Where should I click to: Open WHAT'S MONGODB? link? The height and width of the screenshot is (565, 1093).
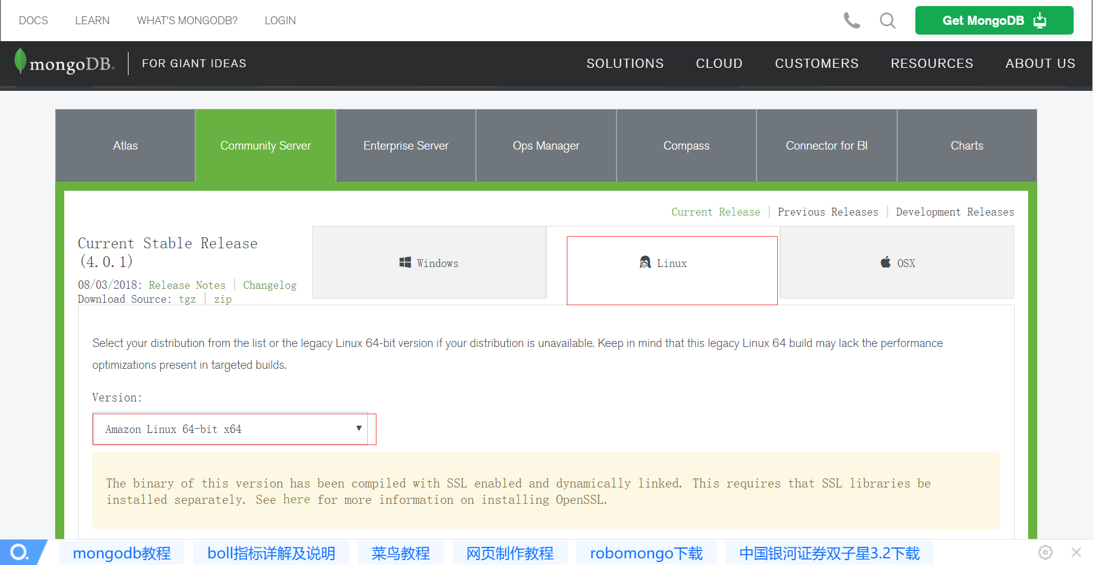click(187, 21)
